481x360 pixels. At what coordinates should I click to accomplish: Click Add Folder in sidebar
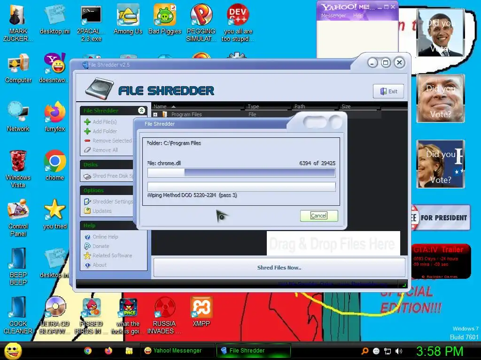pos(101,131)
